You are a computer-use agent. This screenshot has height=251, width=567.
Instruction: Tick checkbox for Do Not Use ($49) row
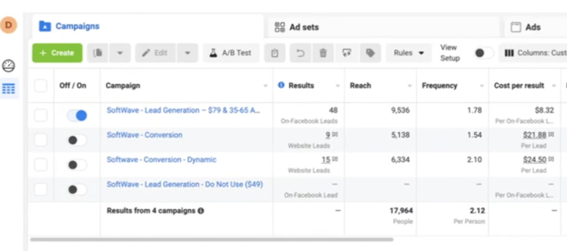click(41, 189)
